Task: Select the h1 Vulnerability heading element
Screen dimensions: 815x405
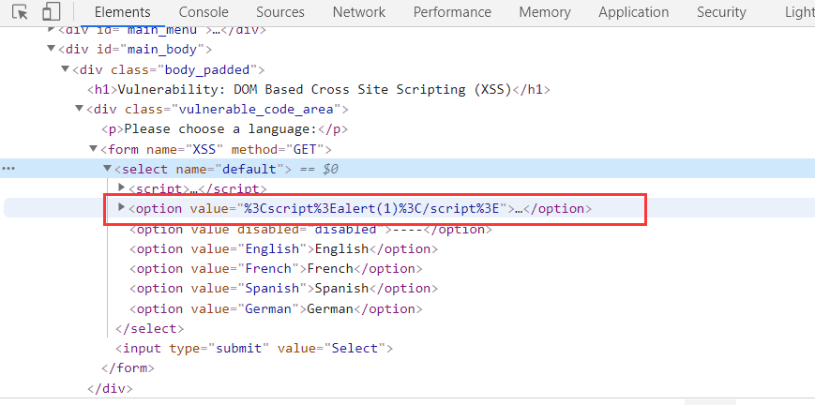Action: (318, 89)
